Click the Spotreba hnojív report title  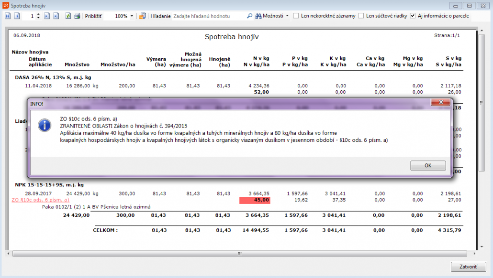(x=232, y=37)
